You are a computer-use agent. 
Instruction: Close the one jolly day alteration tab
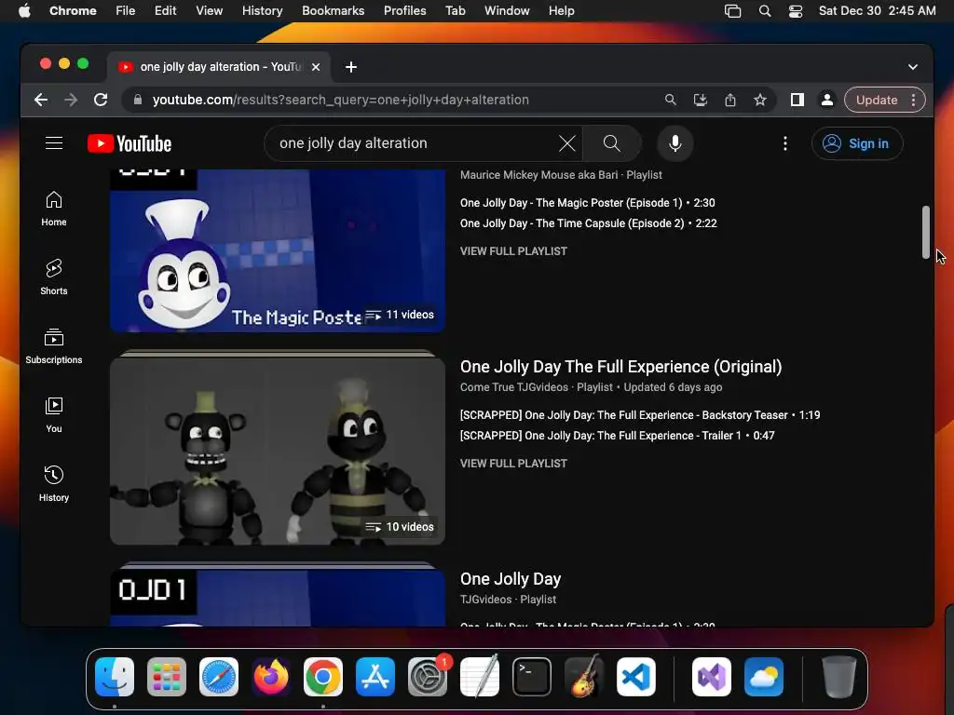316,67
